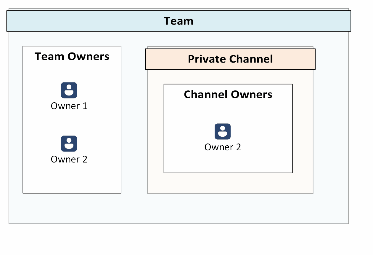Open Owner 1 avatar under Team Owners heading
Screen dimensions: 373x255
click(x=69, y=90)
